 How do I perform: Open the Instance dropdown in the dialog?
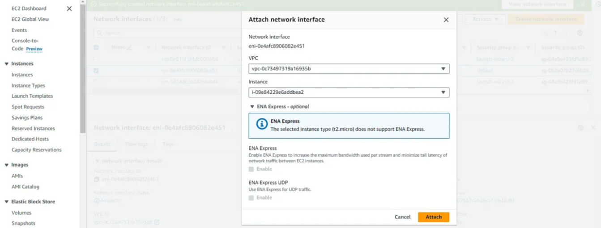(x=349, y=92)
